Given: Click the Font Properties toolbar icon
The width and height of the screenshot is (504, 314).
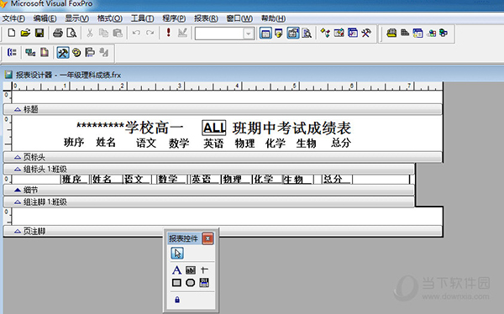Looking at the screenshot, I should tap(104, 52).
